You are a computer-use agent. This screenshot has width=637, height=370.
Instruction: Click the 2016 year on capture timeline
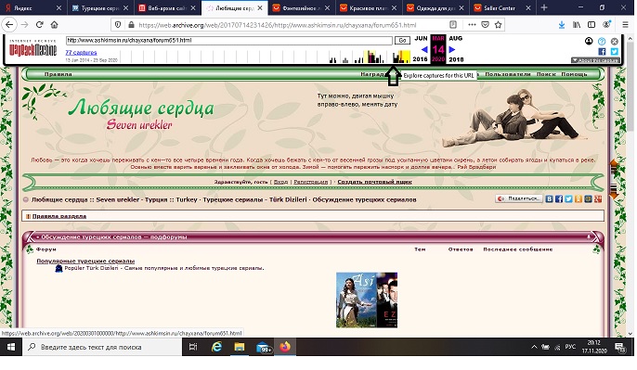(420, 59)
